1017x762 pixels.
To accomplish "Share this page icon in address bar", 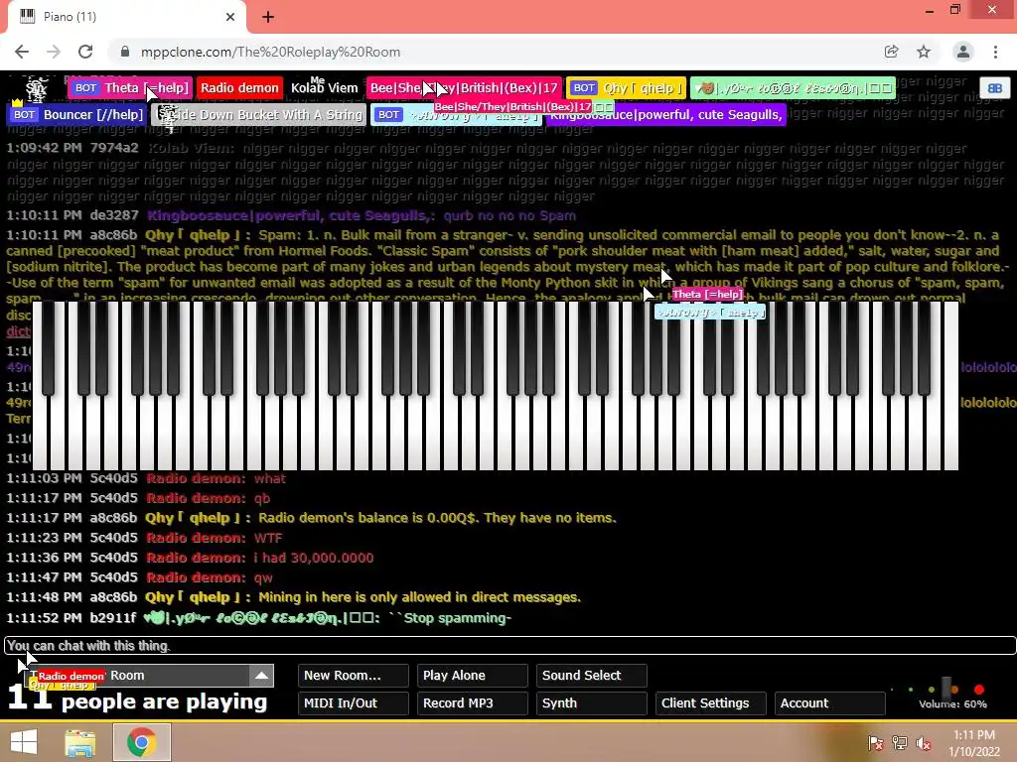I will pyautogui.click(x=891, y=52).
